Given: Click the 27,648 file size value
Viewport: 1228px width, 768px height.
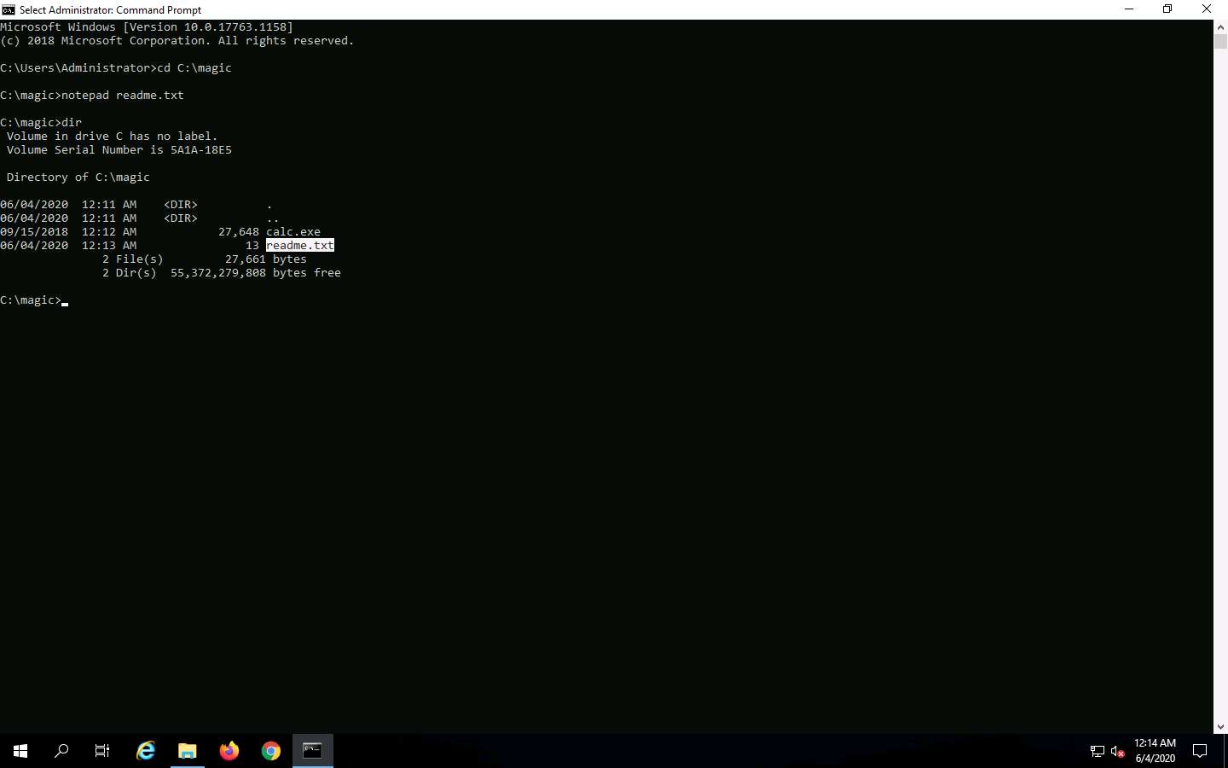Looking at the screenshot, I should point(239,231).
